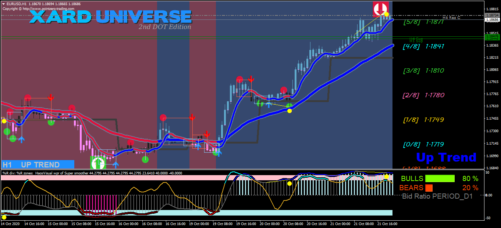This screenshot has width=501, height=228.
Task: Click the EURUSD,H1 symbol title text
Action: [x=16, y=4]
